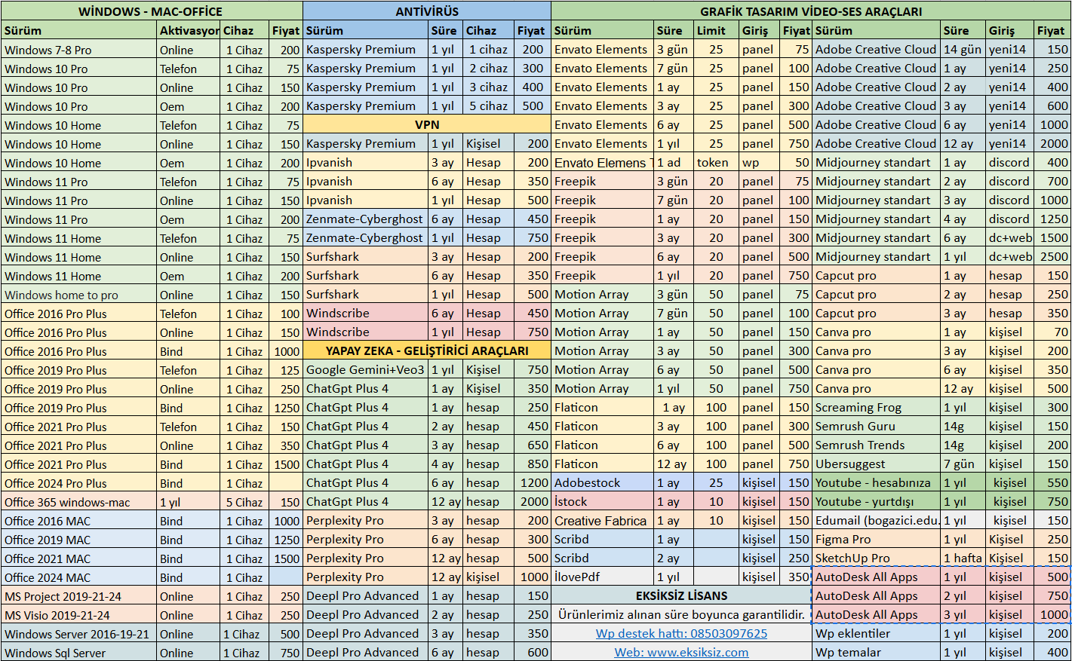Image resolution: width=1072 pixels, height=661 pixels.
Task: Select the YAPAY ZEKA - GELİŞTİRİCİ ARAÇLARI header
Action: (427, 350)
